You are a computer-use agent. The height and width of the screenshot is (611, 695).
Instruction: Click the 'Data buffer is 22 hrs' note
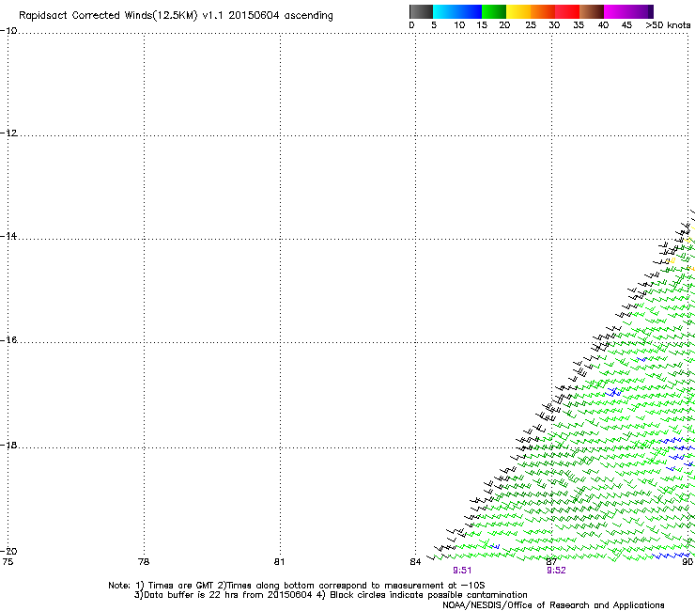[x=331, y=595]
